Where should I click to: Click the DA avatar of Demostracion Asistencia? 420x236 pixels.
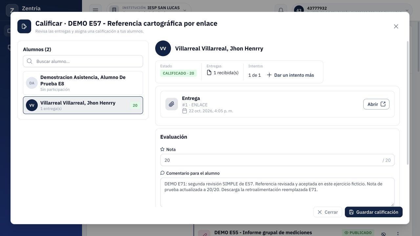tap(32, 83)
